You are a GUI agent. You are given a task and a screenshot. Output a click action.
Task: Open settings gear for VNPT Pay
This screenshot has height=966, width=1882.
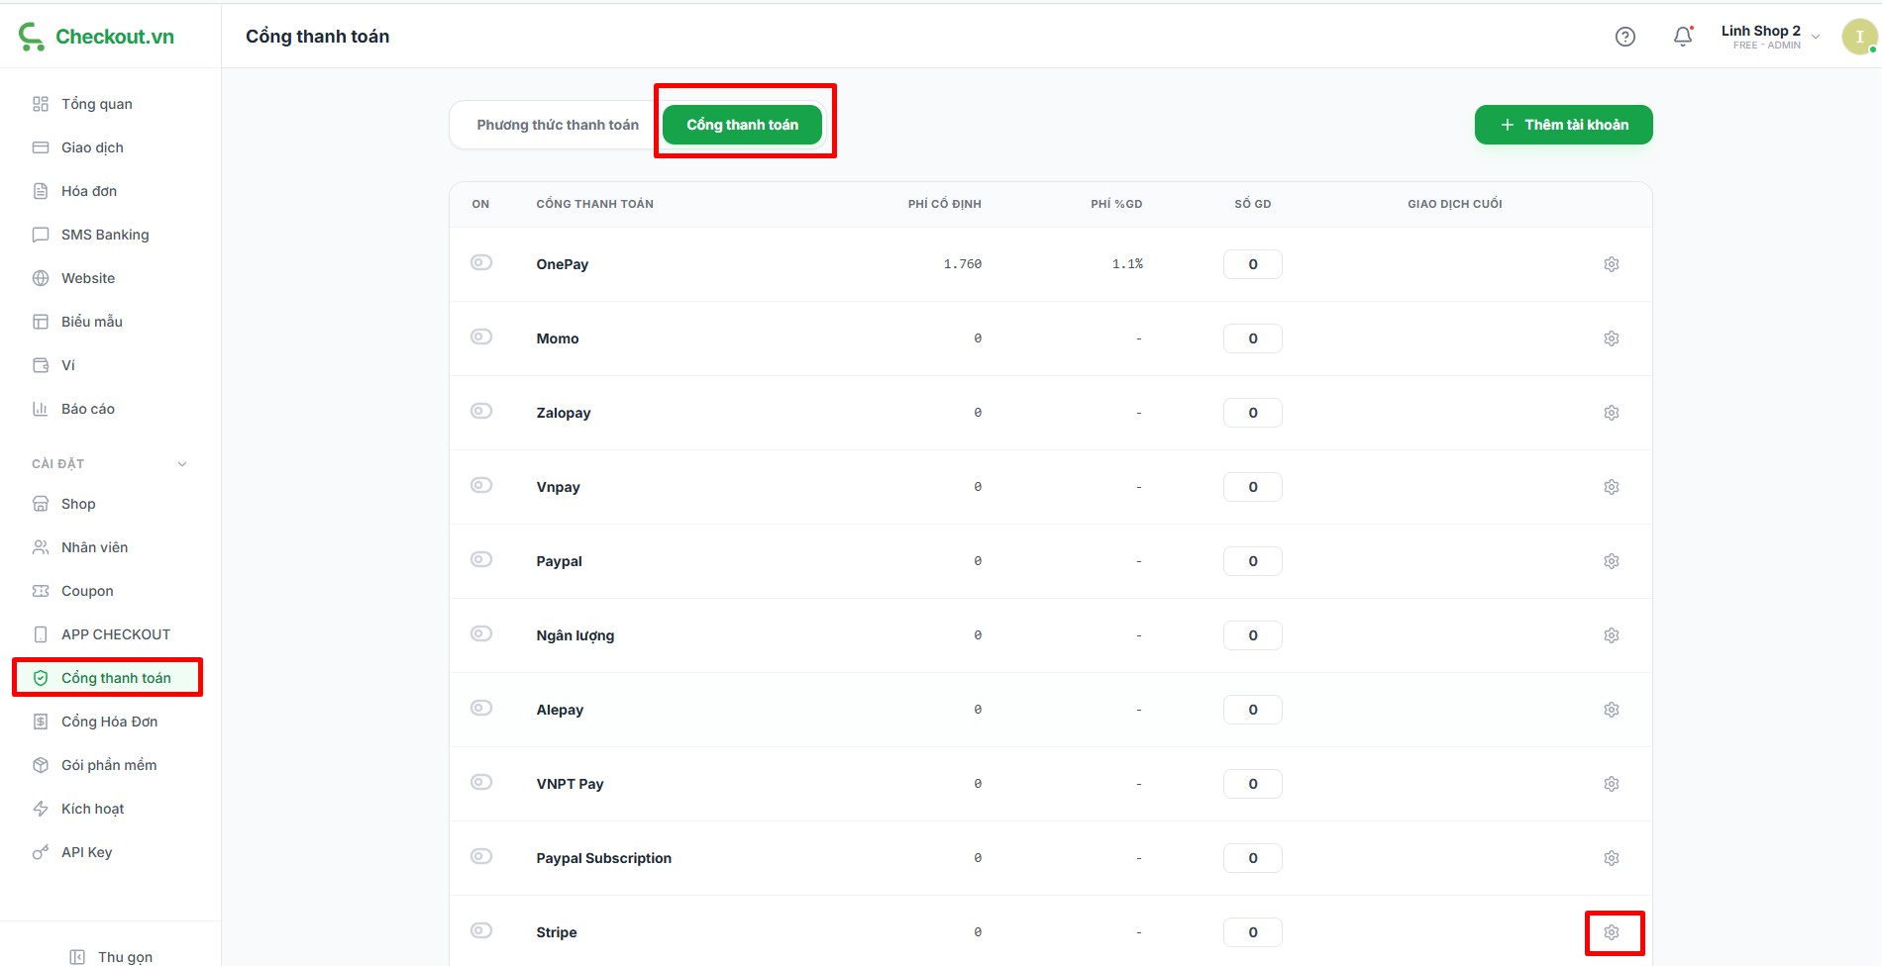pyautogui.click(x=1611, y=784)
